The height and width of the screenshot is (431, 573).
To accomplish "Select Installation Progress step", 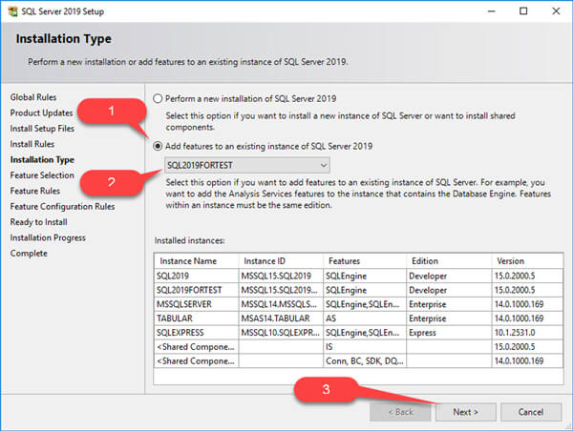I will pyautogui.click(x=48, y=237).
